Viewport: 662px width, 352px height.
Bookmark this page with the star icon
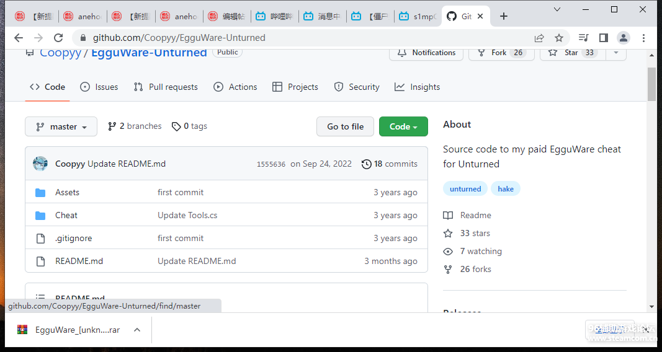tap(559, 38)
